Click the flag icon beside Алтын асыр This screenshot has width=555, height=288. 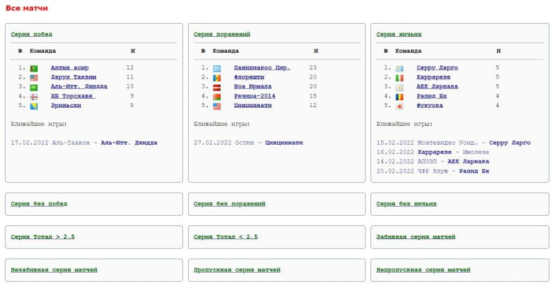tap(33, 68)
